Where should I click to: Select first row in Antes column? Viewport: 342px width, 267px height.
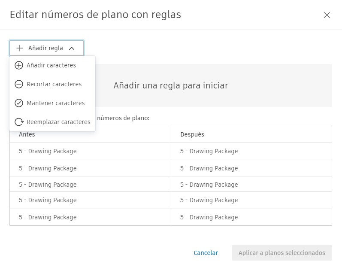[x=48, y=151]
